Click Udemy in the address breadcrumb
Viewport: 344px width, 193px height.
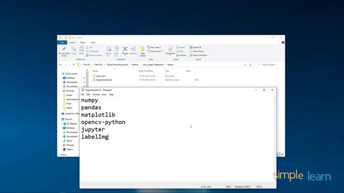point(135,65)
